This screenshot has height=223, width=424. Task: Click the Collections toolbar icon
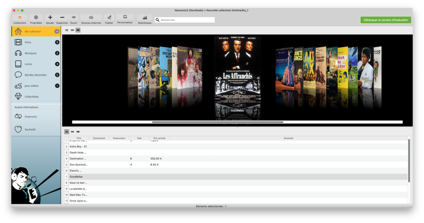coord(20,18)
